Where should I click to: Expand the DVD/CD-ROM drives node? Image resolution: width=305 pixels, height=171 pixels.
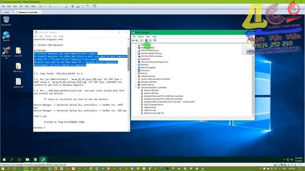[136, 50]
